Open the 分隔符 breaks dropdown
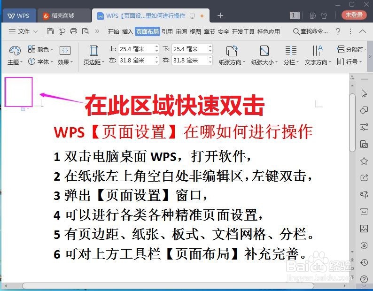This screenshot has width=373, height=291. coord(351,49)
